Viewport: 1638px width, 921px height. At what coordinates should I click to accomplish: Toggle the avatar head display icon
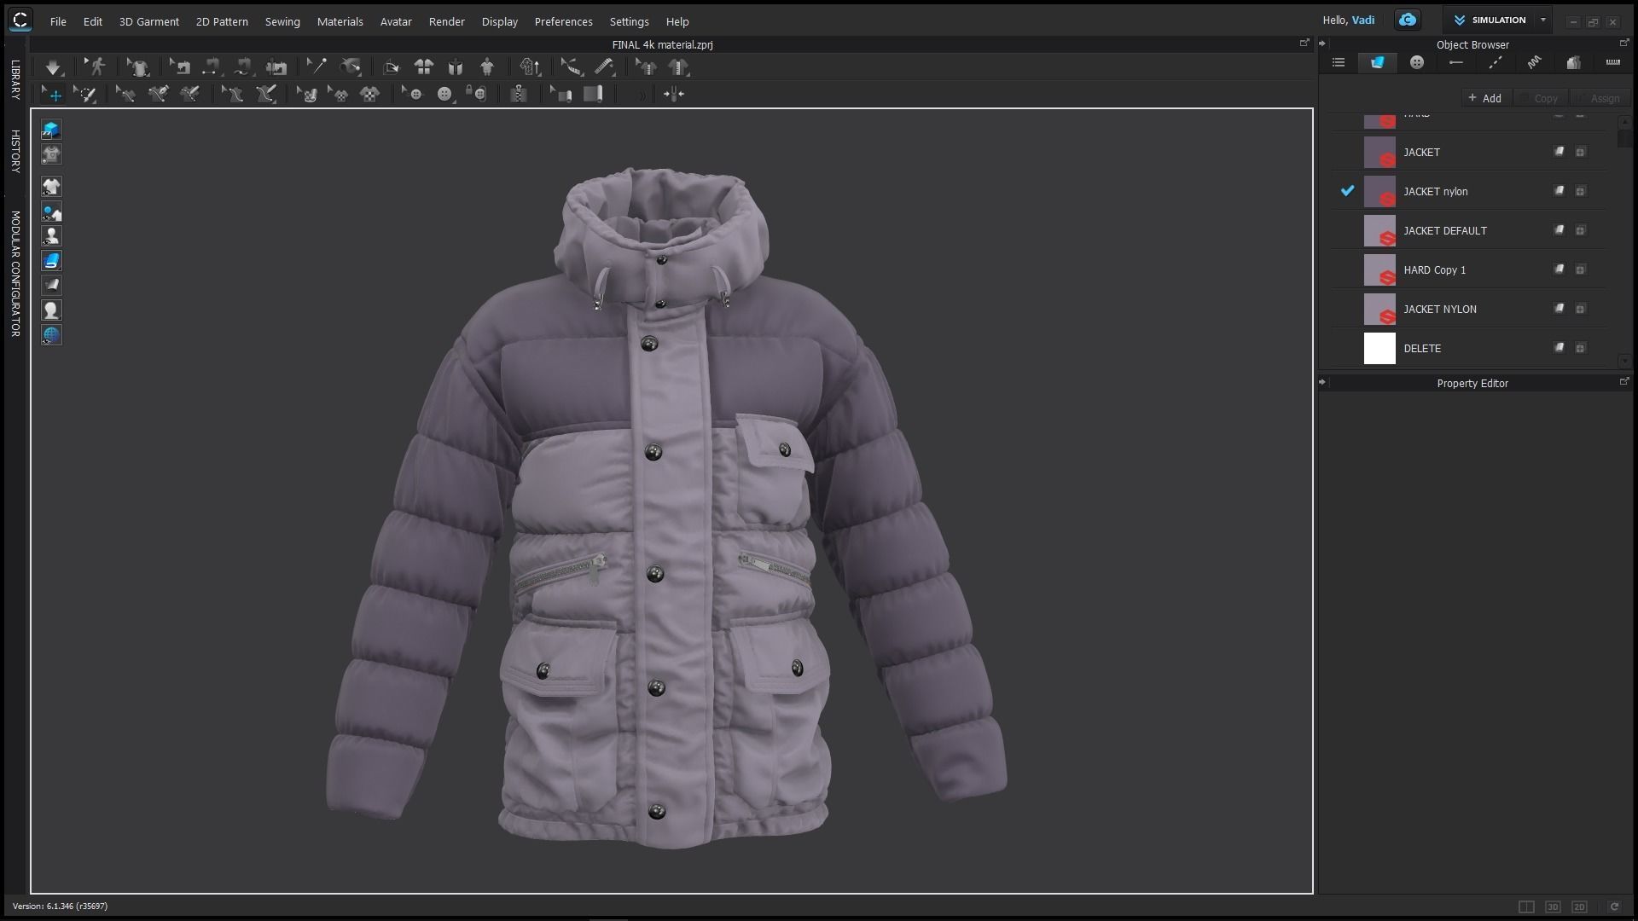pyautogui.click(x=51, y=310)
